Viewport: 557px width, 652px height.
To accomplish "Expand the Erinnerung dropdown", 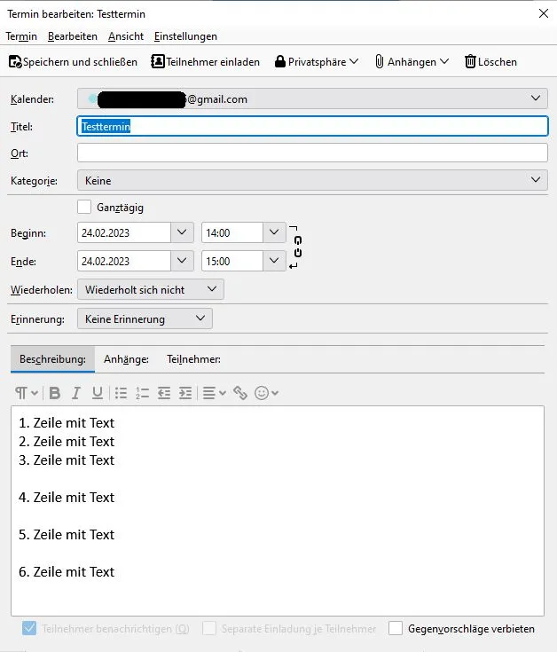I will pos(145,318).
